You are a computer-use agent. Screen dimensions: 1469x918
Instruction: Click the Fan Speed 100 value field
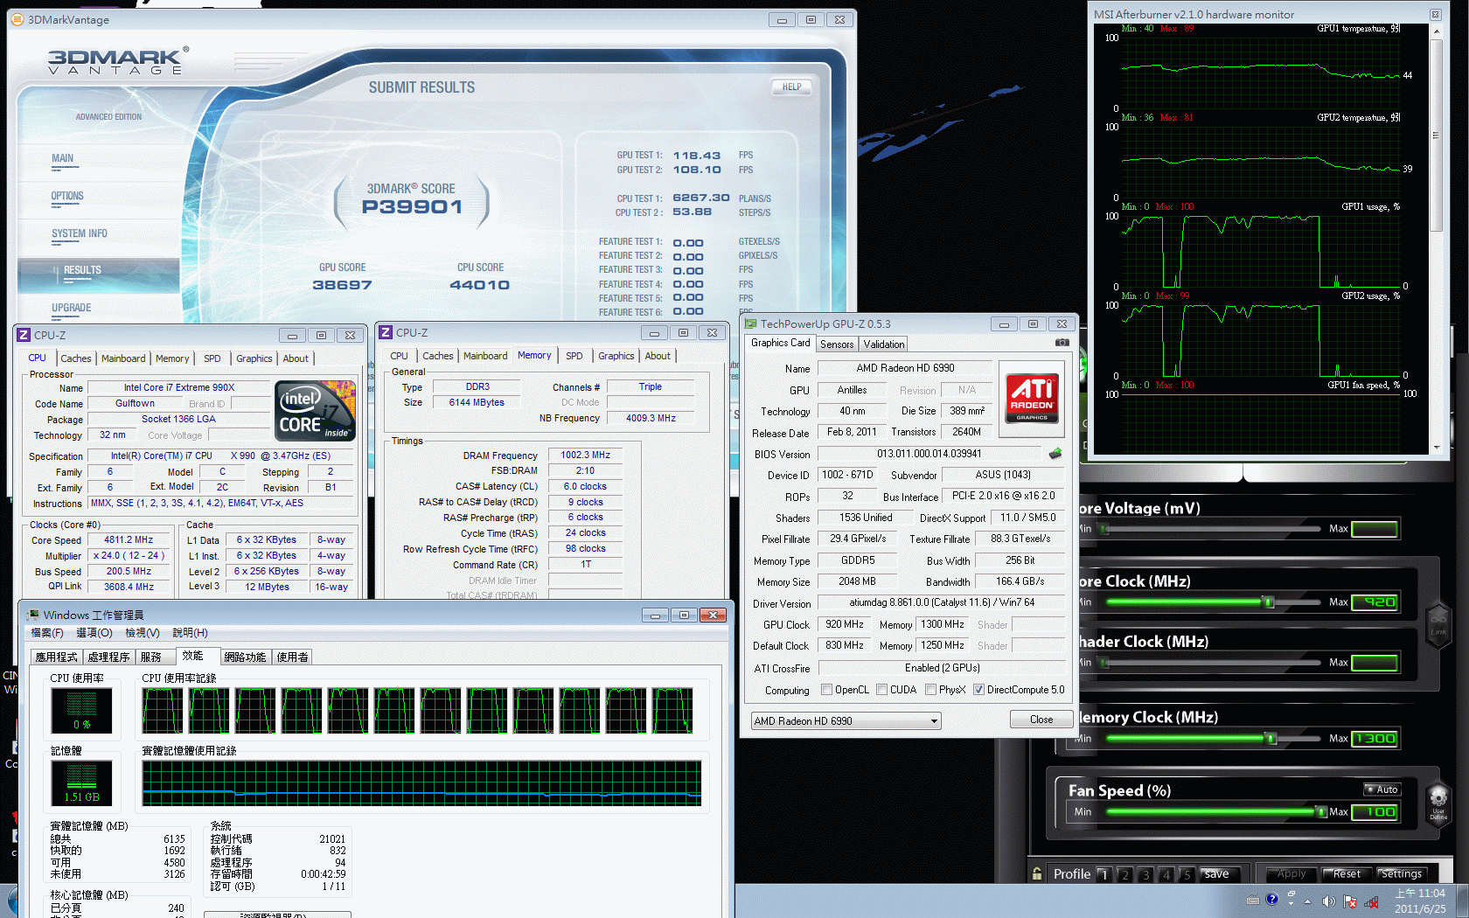tap(1375, 812)
